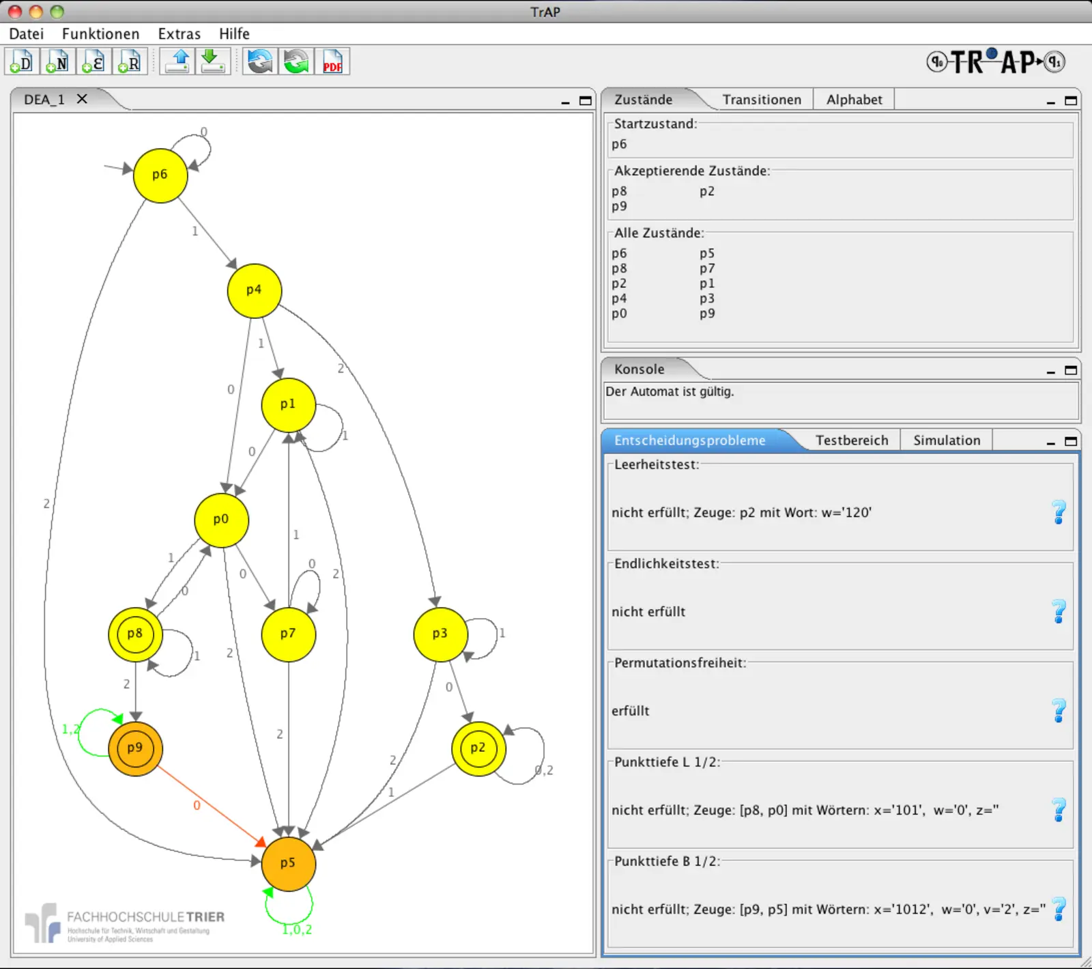Open help for Leerheitstest result
The height and width of the screenshot is (969, 1092).
tap(1059, 512)
